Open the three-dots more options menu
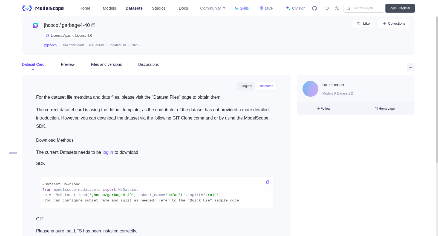The image size is (438, 236). 411,67
